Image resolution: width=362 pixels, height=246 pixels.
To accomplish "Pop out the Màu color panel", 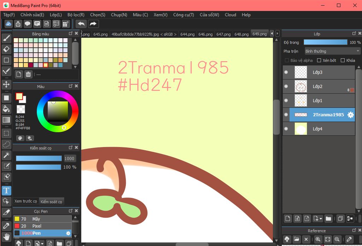I will [71, 86].
